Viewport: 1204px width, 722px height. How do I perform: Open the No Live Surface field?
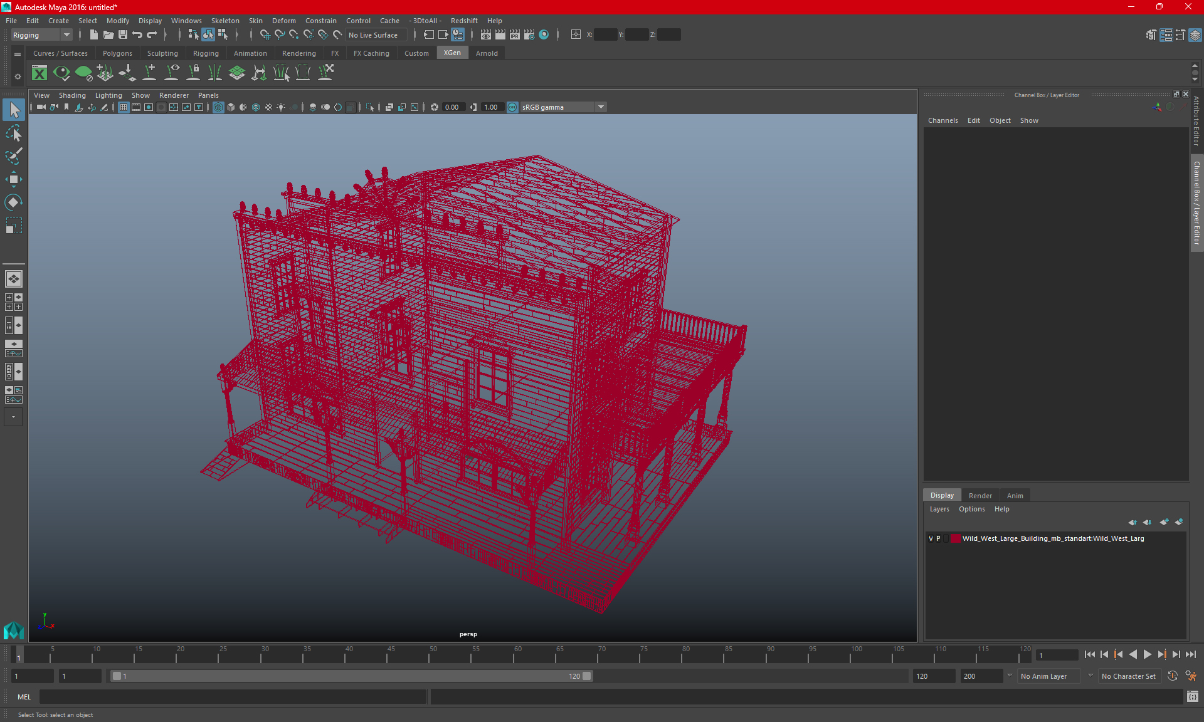click(376, 35)
